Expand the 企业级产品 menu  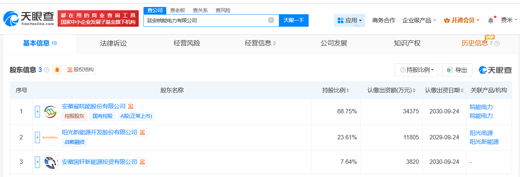pos(419,20)
